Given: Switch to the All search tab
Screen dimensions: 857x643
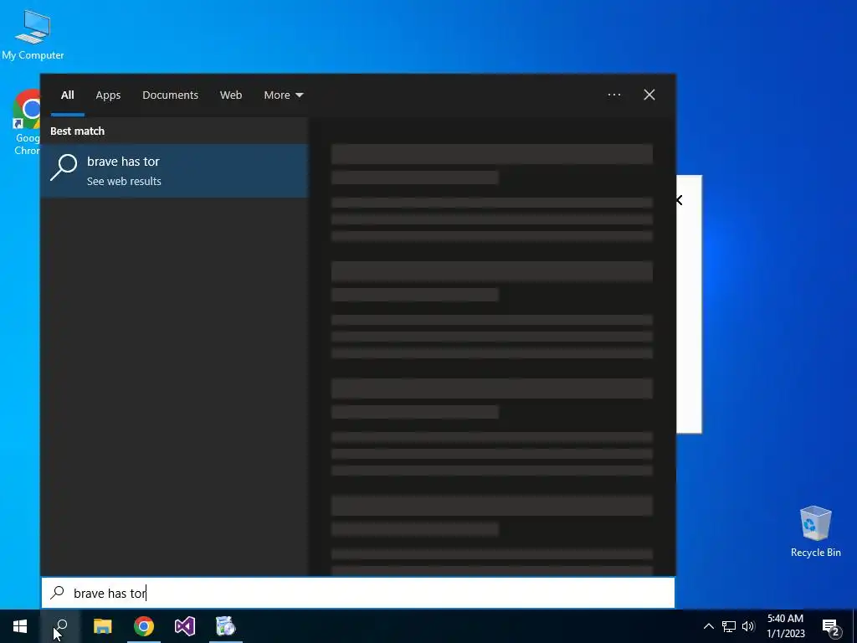Looking at the screenshot, I should tap(67, 95).
